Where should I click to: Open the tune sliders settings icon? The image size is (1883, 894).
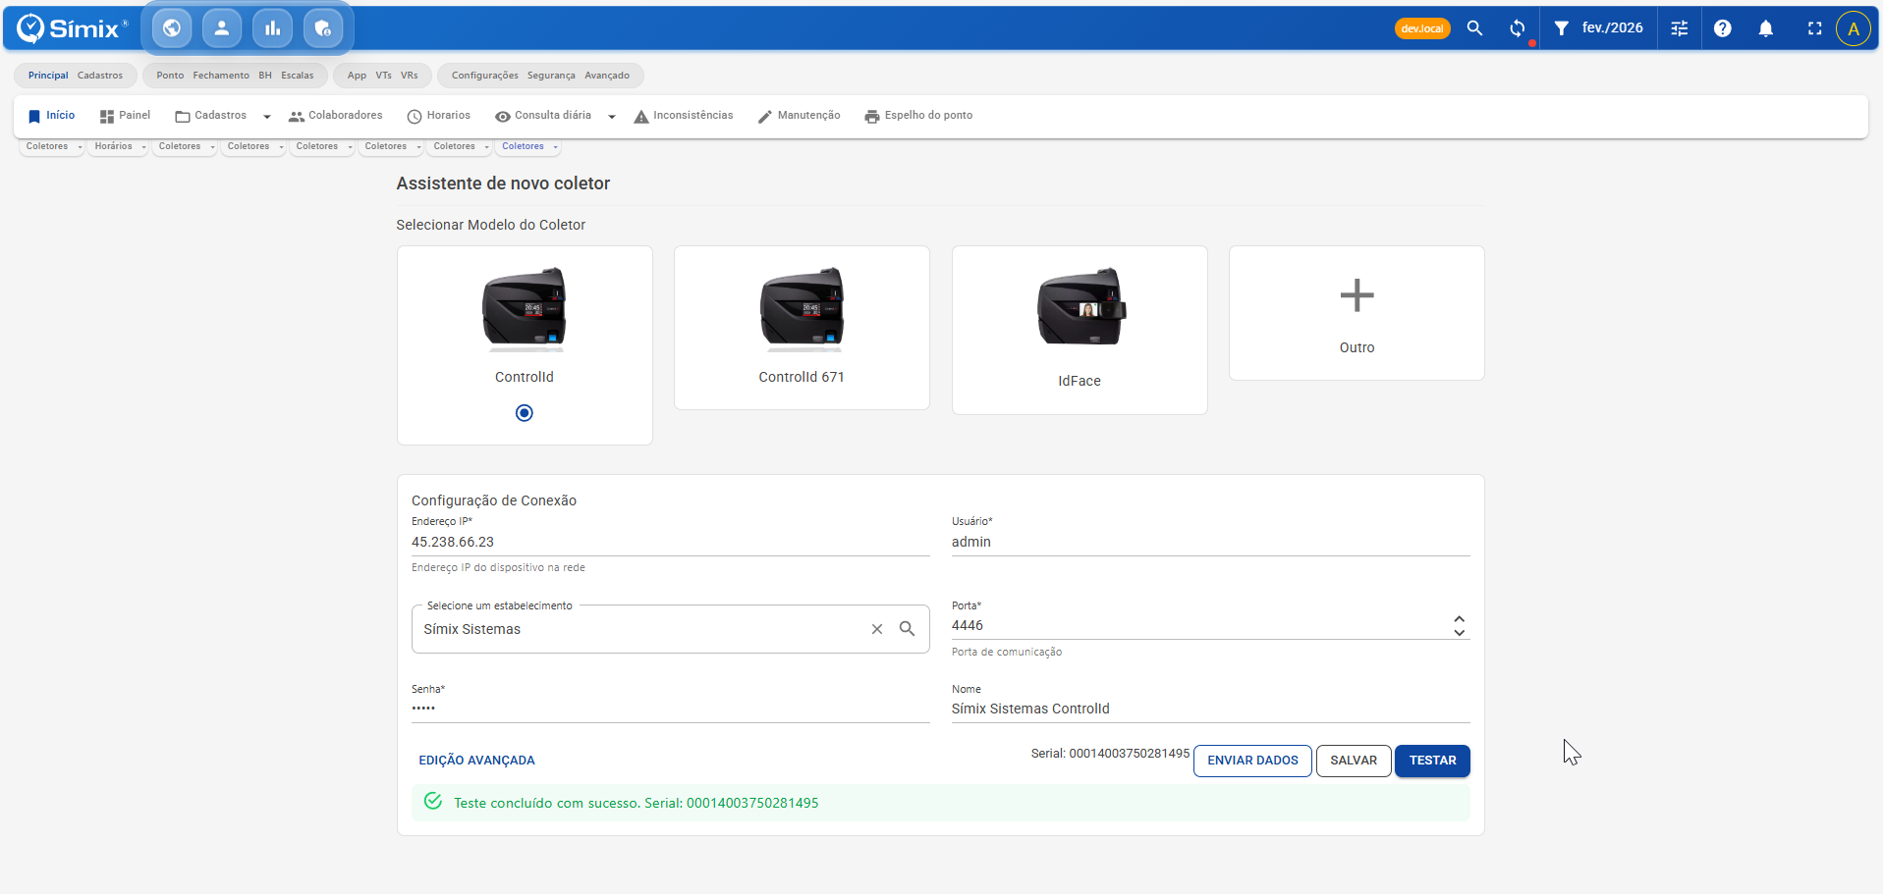click(x=1680, y=28)
